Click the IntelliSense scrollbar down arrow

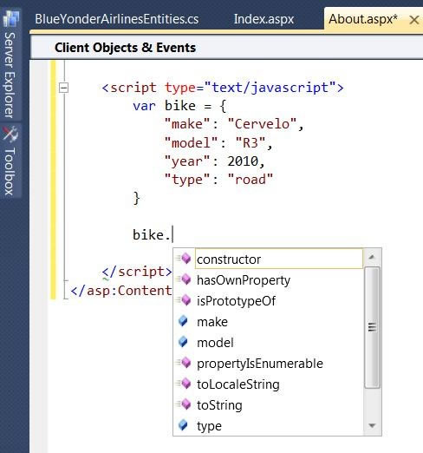tap(372, 425)
